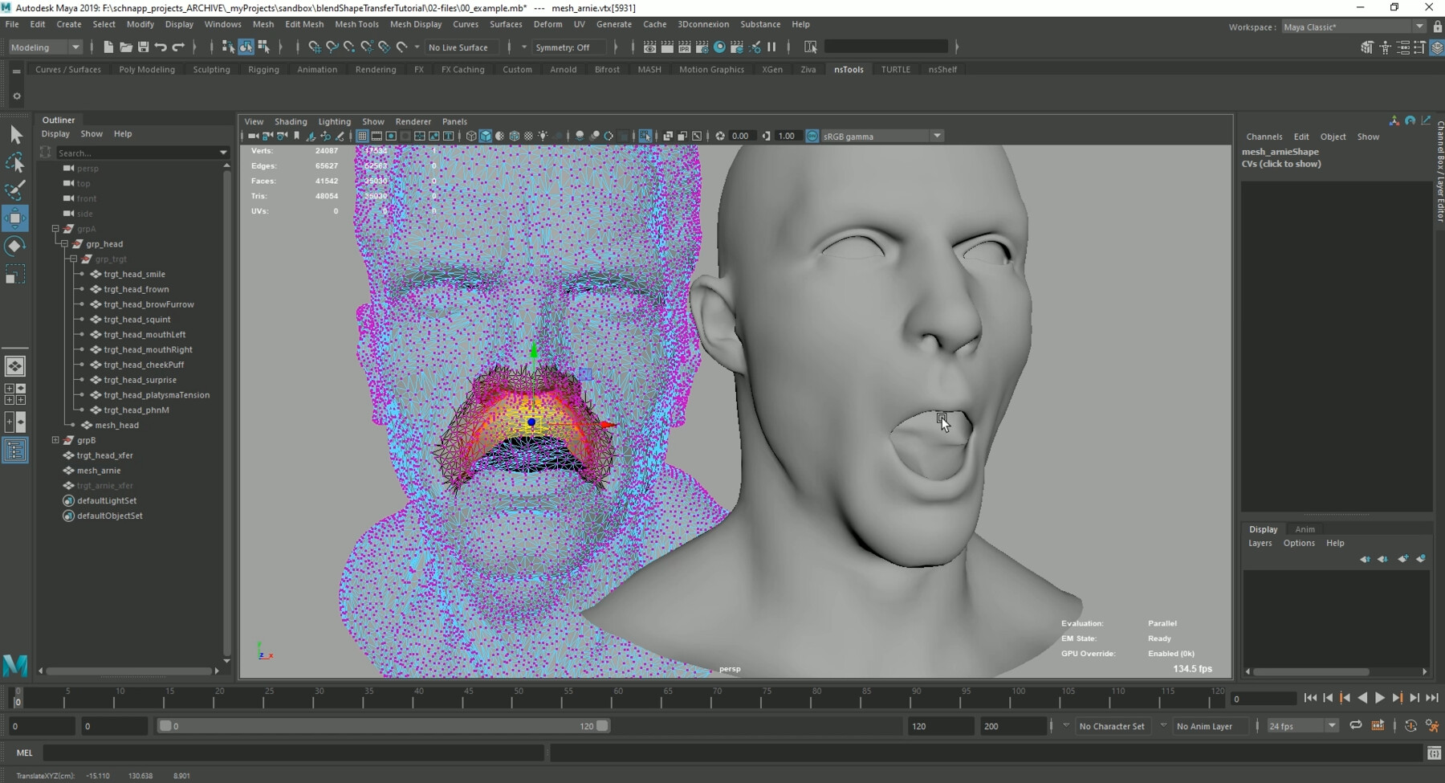Image resolution: width=1445 pixels, height=783 pixels.
Task: Enable Auto Keyframe at the bottom right
Action: [x=1410, y=725]
